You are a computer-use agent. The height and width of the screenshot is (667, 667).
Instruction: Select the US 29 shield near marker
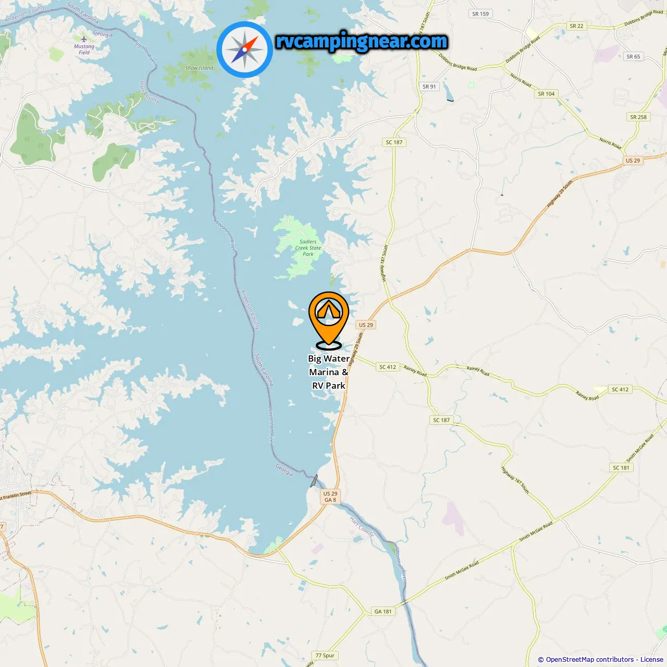pyautogui.click(x=366, y=325)
